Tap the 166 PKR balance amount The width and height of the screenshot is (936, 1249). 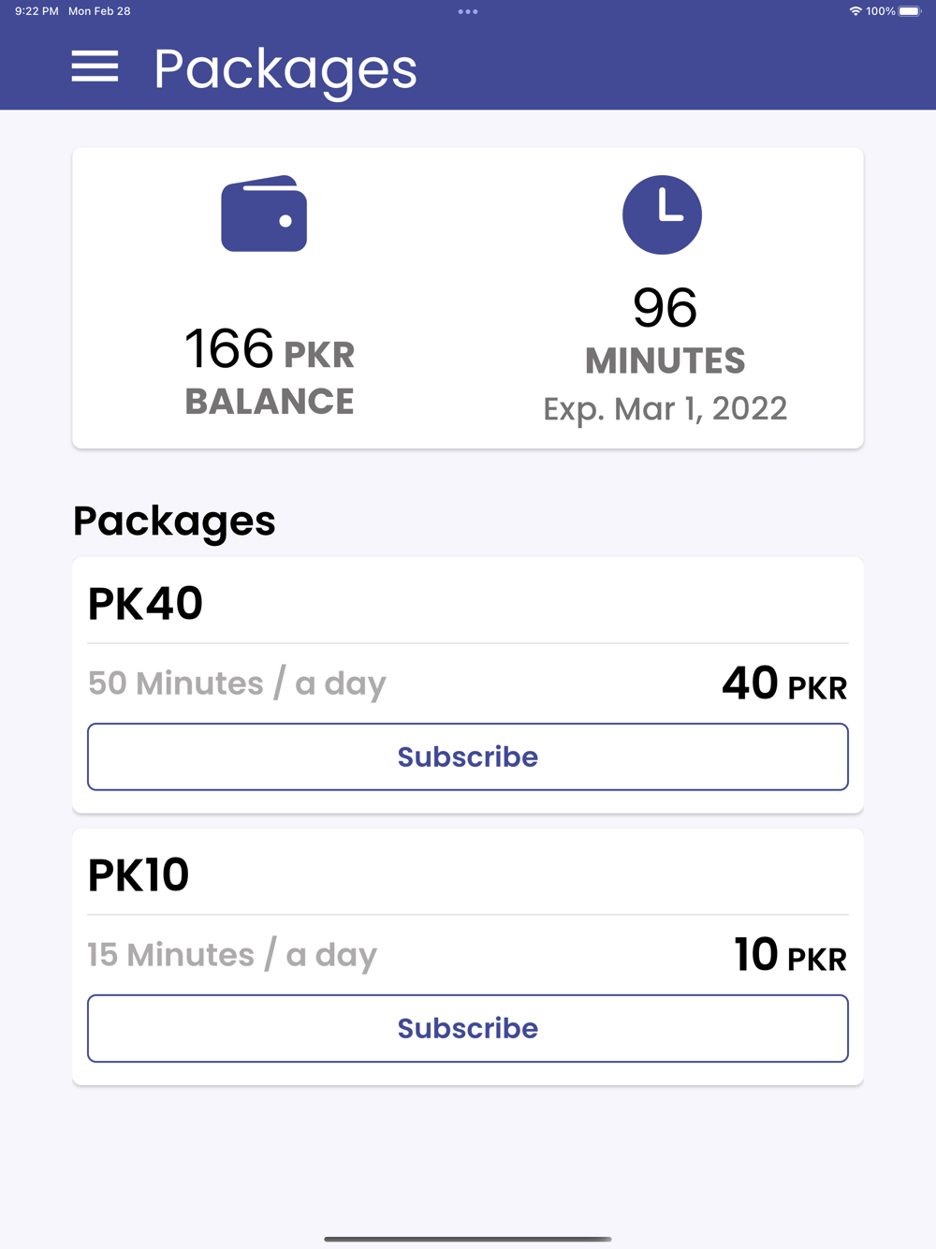tap(270, 349)
